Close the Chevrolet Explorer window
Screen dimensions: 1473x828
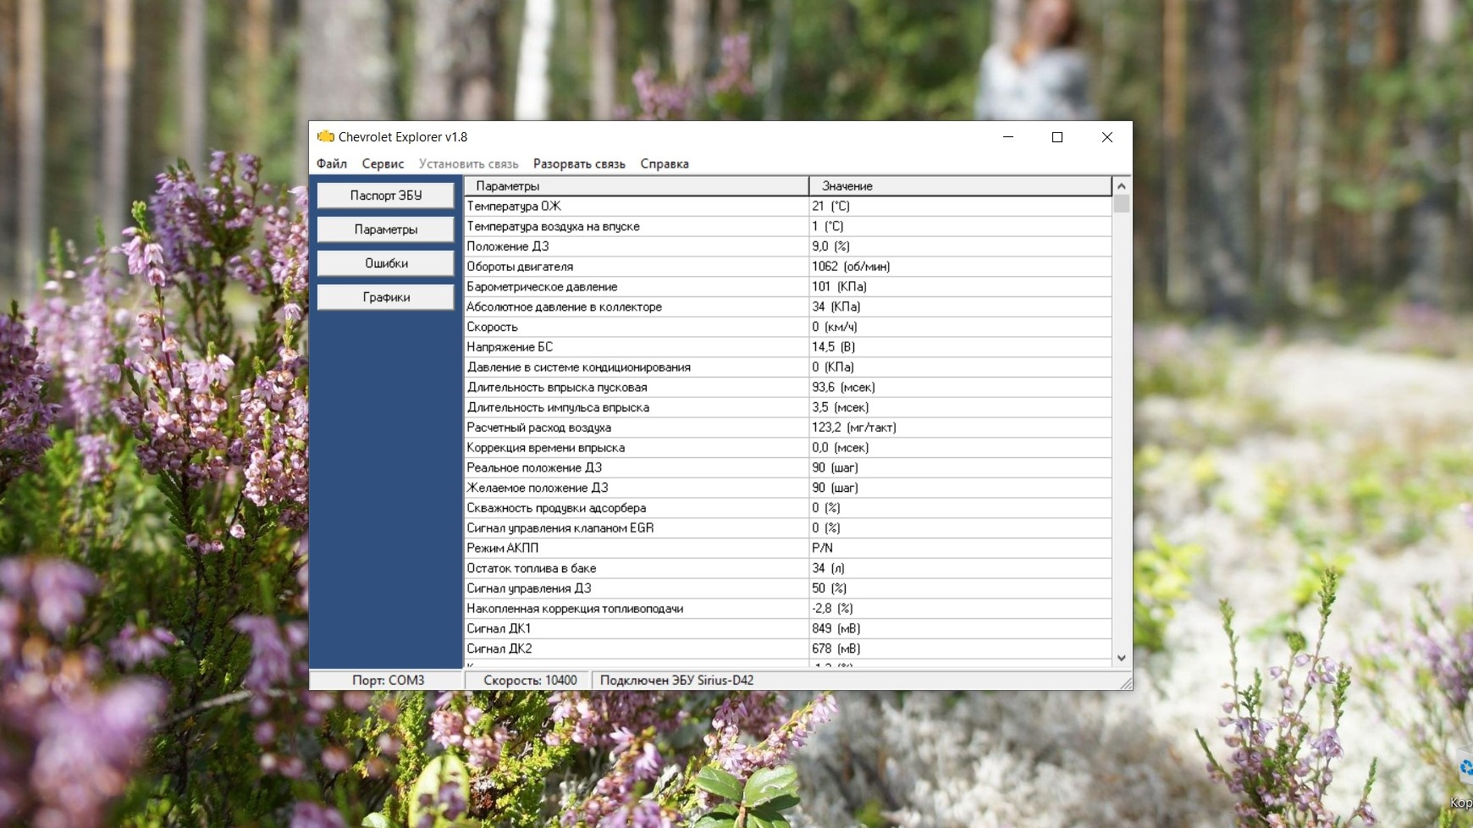[x=1107, y=137]
